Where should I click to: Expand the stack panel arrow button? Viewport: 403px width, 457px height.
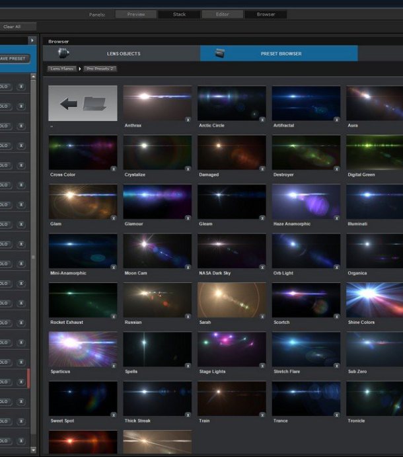[32, 40]
